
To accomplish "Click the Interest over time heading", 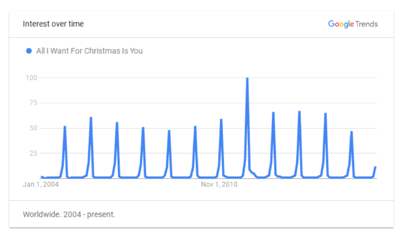I will pos(53,24).
